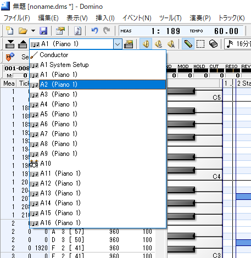Screen dimensions: 251x258
Task: Open the ツール(T) menu
Action: coord(170,18)
